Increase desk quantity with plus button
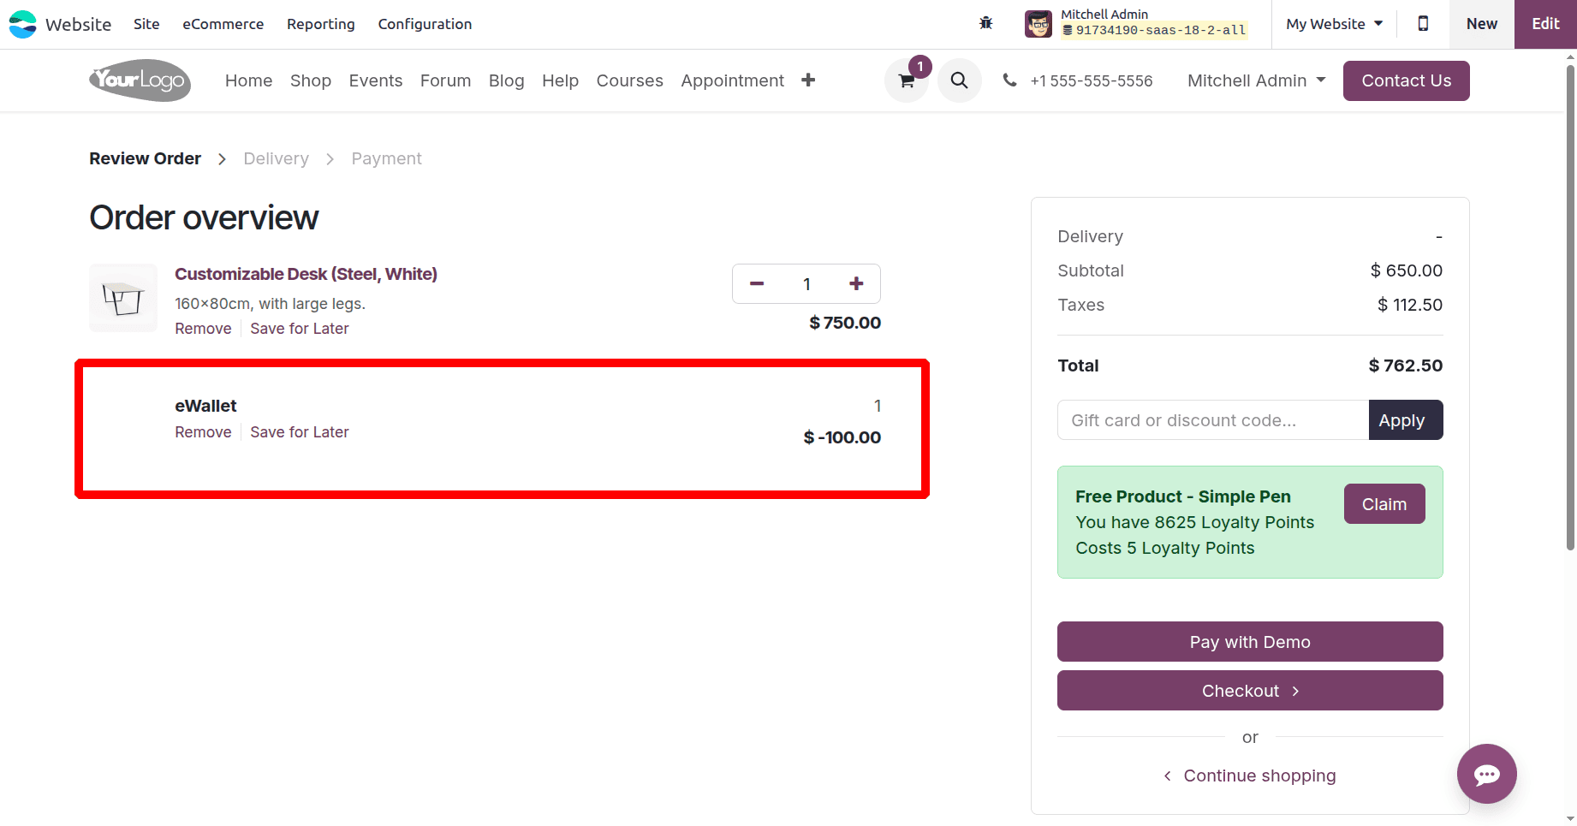Viewport: 1577px width, 826px height. coord(856,284)
